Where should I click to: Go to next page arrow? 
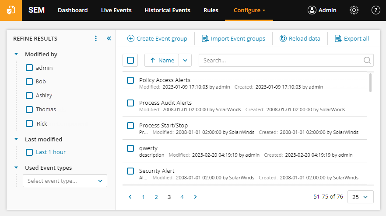(196, 197)
